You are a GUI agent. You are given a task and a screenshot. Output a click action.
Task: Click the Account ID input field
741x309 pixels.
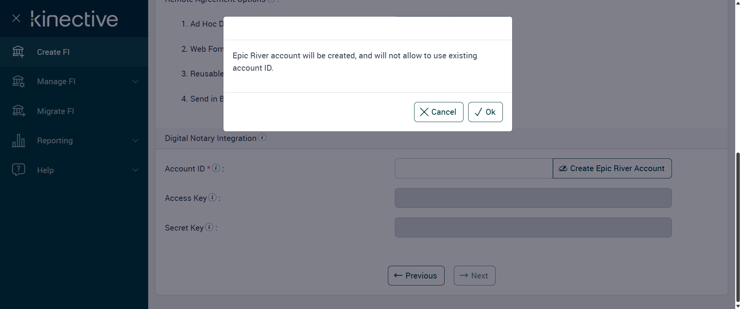pos(474,168)
